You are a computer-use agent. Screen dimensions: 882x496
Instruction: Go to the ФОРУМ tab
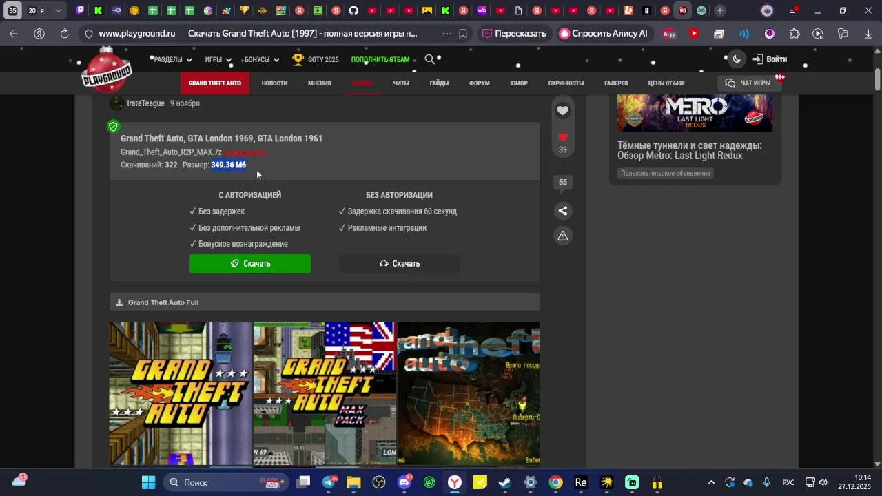480,83
